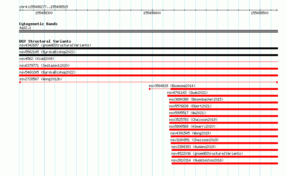Image resolution: width=287 pixels, height=176 pixels.
Task: Click the thick red bar of esv3564828
Action: (224, 89)
